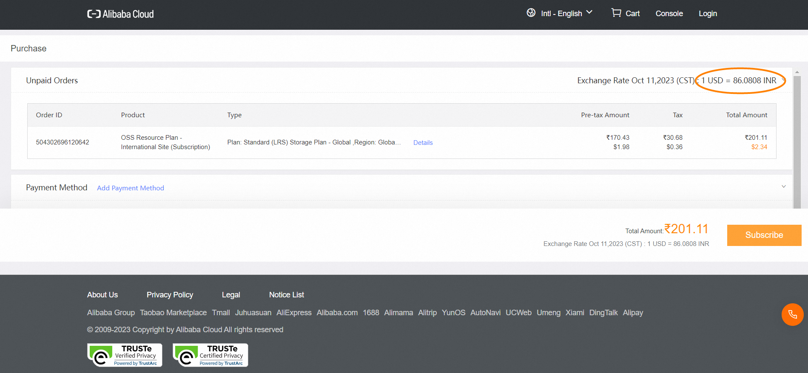Viewport: 808px width, 373px height.
Task: Click the Type column header
Action: pyautogui.click(x=234, y=115)
